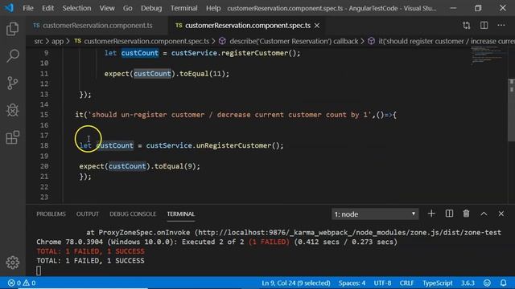Click line number 15 in gutter
Viewport: 515px width, 289px height.
click(44, 115)
